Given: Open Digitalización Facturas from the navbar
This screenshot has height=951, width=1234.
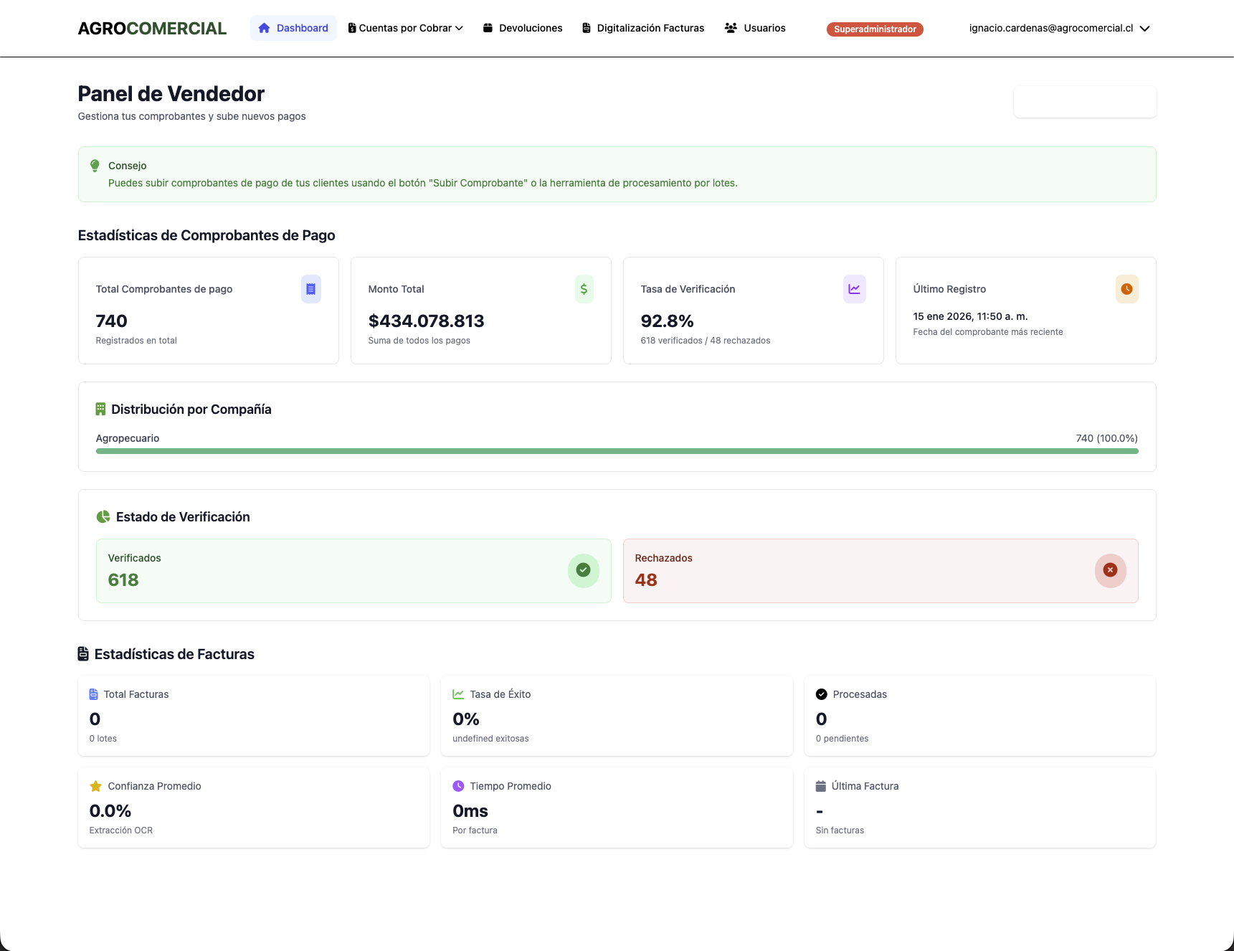Looking at the screenshot, I should click(x=643, y=28).
